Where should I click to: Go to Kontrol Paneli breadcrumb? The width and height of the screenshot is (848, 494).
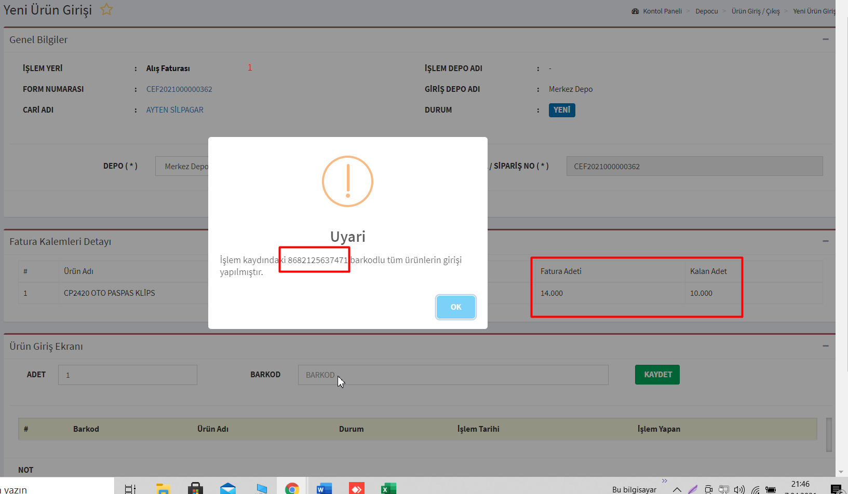coord(662,11)
